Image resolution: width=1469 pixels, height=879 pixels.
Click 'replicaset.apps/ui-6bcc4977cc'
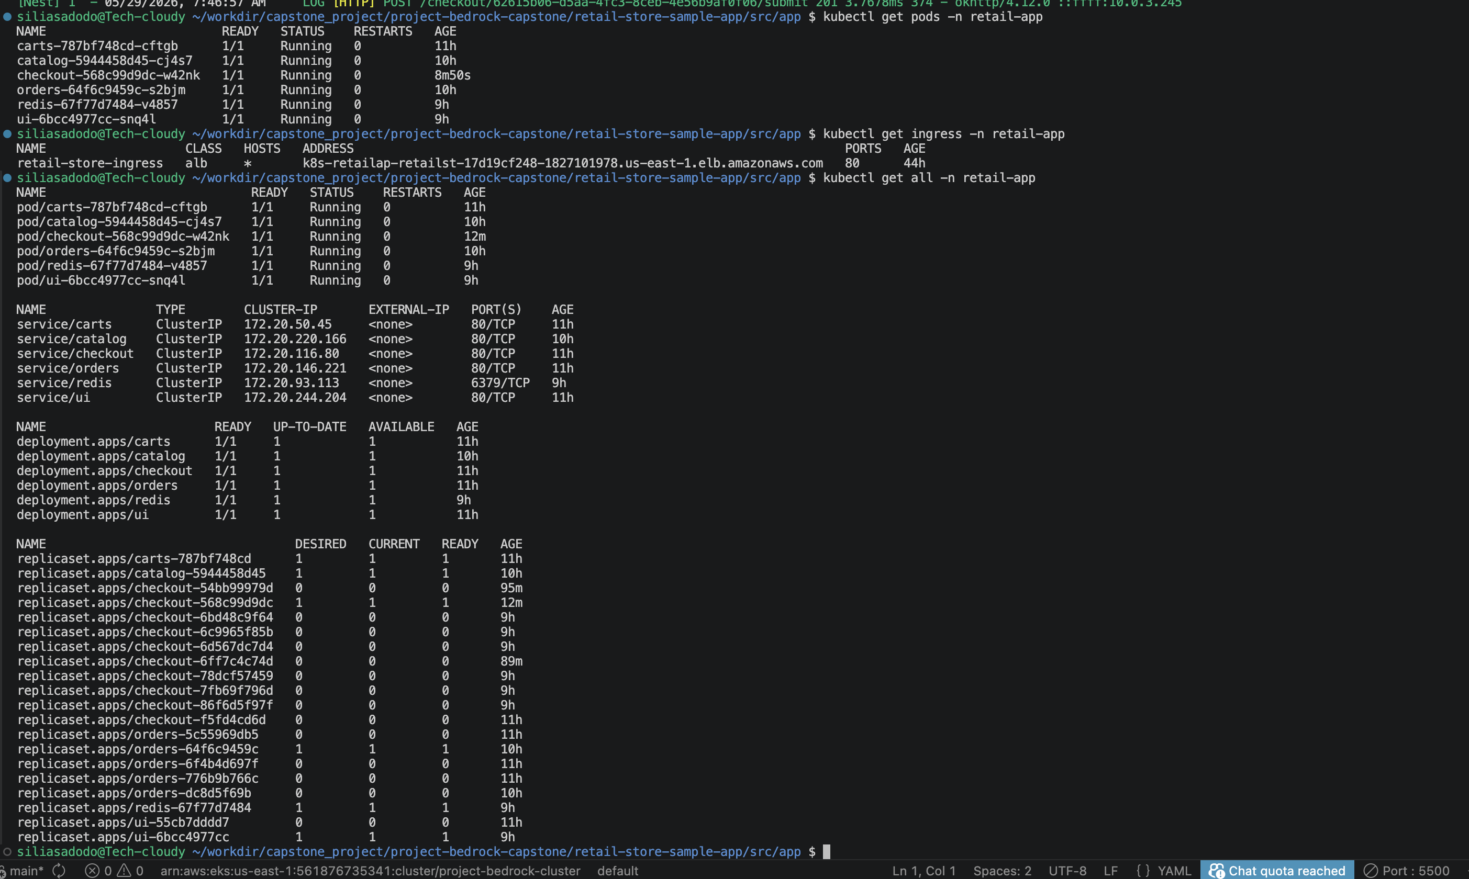pyautogui.click(x=123, y=837)
